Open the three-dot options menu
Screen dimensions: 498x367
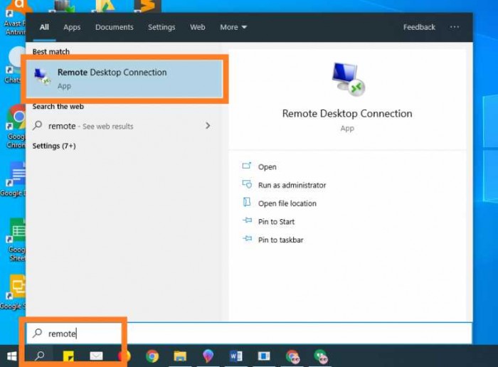click(454, 27)
